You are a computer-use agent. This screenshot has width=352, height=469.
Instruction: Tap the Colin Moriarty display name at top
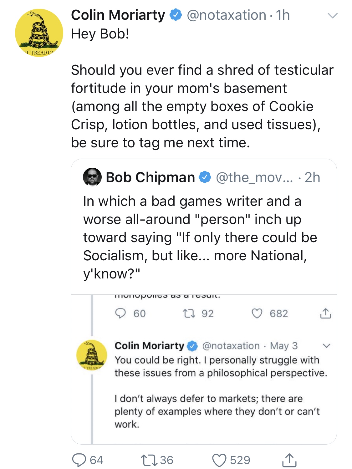[x=118, y=15]
